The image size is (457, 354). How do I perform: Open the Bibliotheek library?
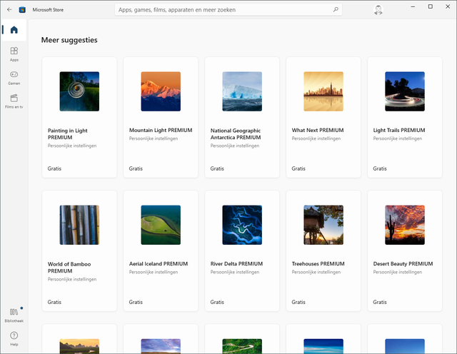point(14,315)
